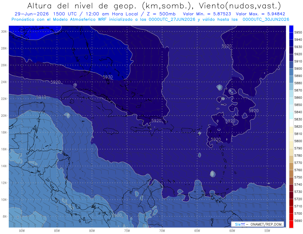Image resolution: width=303 pixels, height=234 pixels.
Task: Click the 10N latitude label
Action: coord(4,200)
